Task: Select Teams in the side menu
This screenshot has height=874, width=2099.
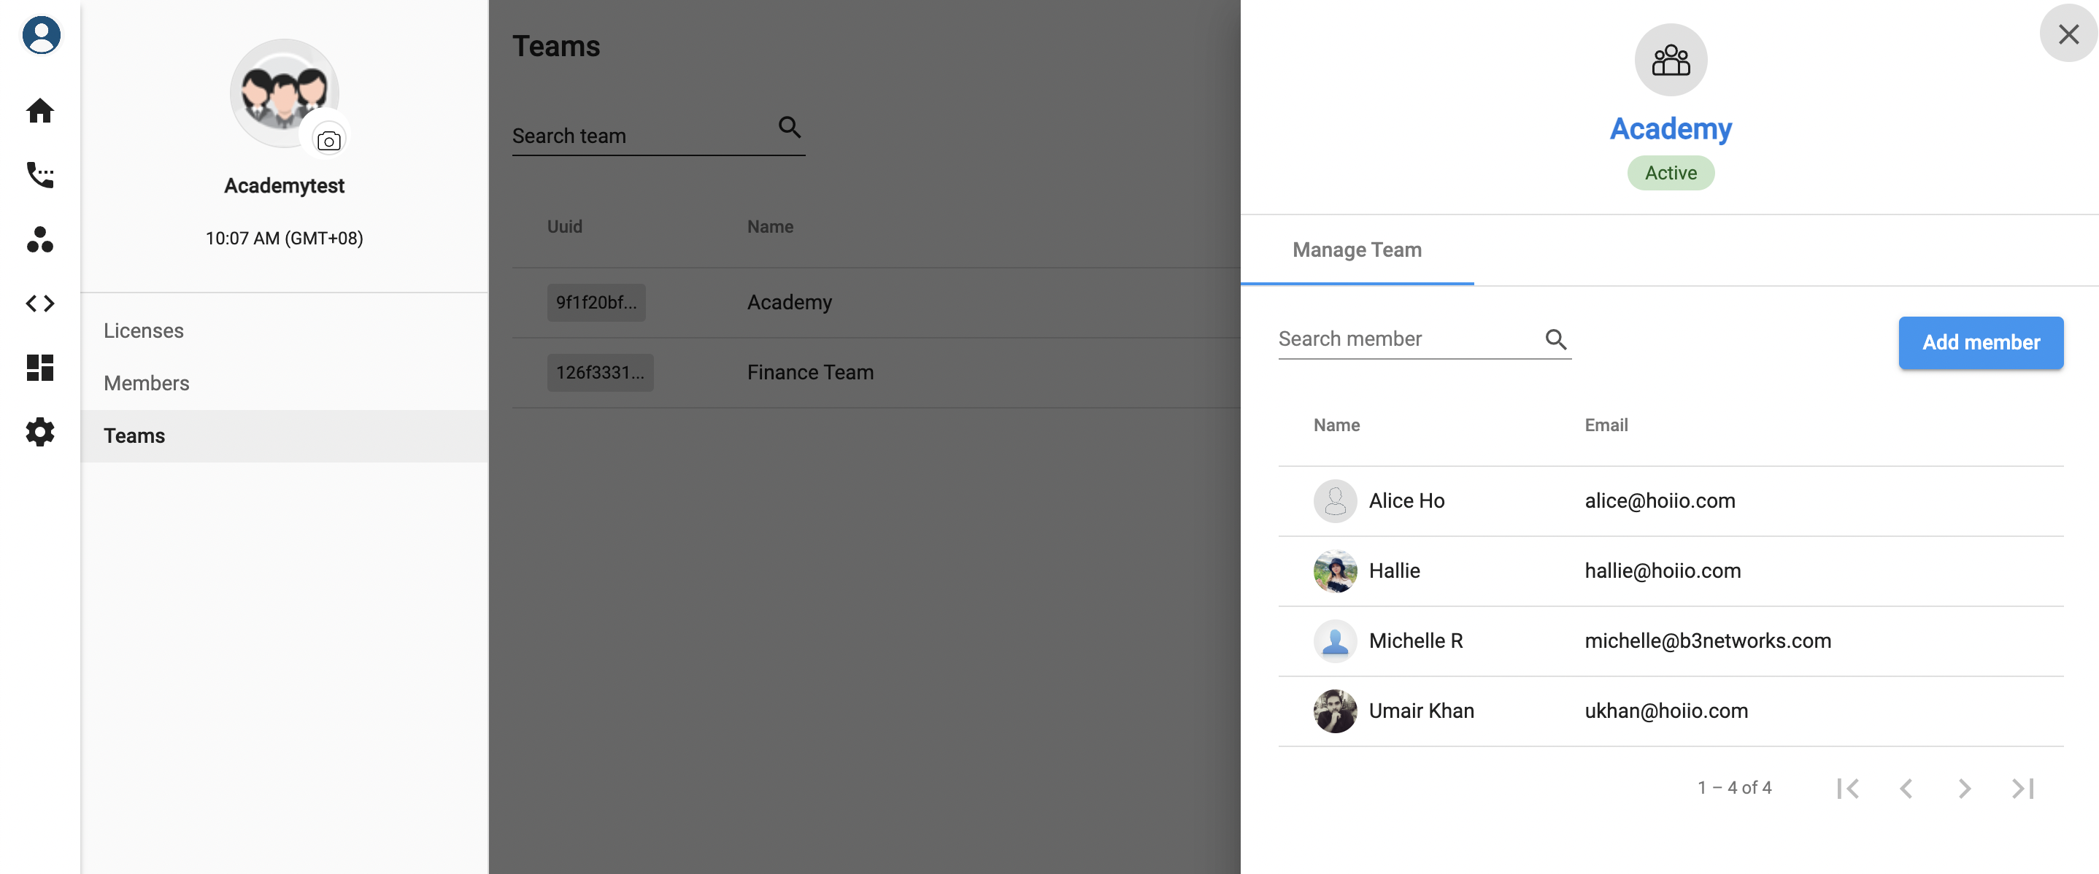Action: click(x=285, y=436)
